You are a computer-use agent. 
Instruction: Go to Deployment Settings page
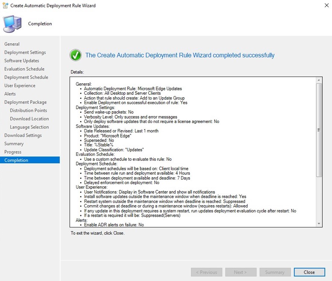pos(25,52)
